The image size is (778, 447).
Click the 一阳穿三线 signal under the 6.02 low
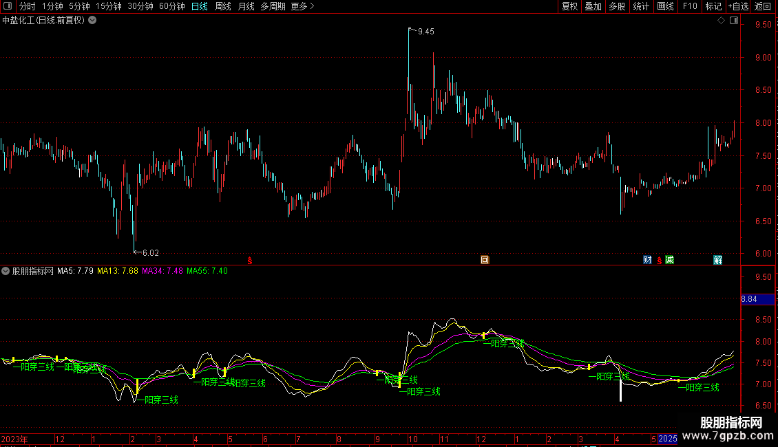click(157, 400)
